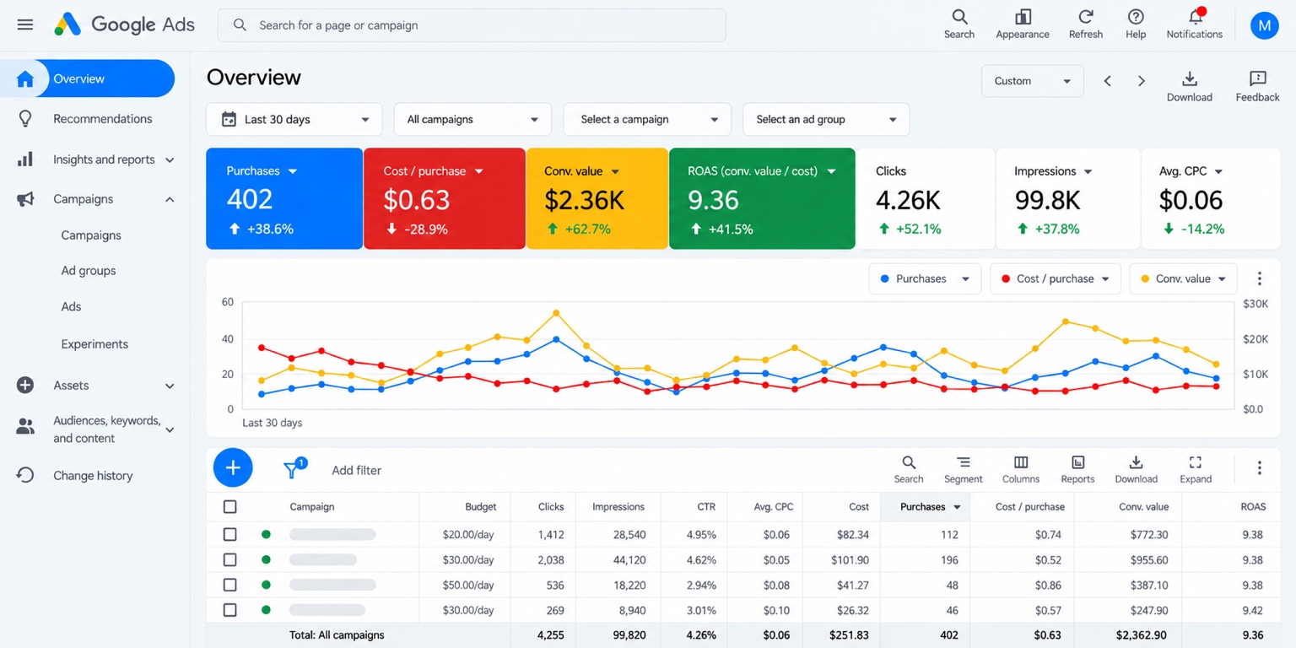Viewport: 1296px width, 648px height.
Task: Click the search for page or campaign field
Action: tap(472, 25)
